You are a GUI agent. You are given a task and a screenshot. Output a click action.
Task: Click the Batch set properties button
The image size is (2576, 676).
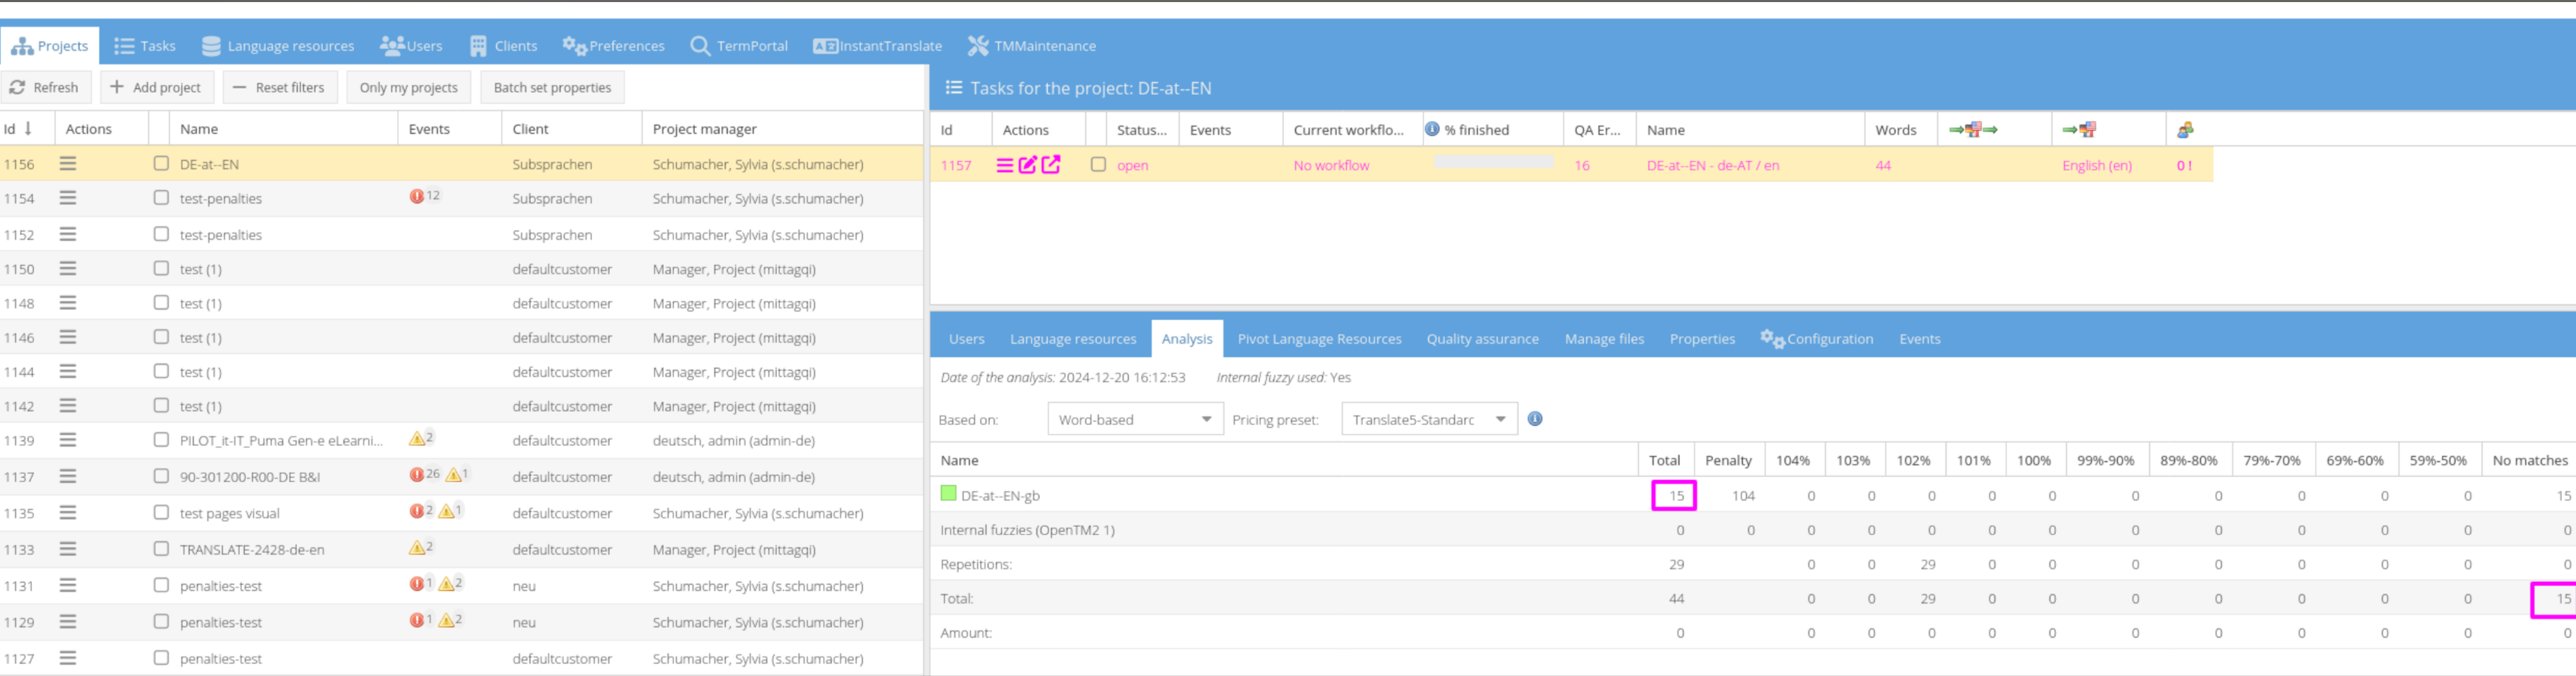pyautogui.click(x=552, y=87)
